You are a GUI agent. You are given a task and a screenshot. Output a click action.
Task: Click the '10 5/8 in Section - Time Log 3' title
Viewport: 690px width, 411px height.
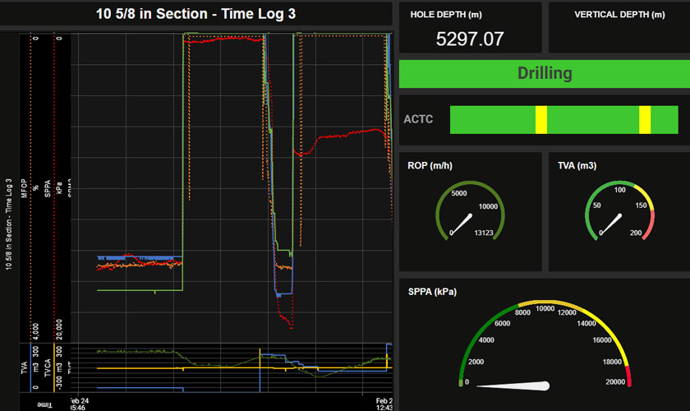coord(195,14)
